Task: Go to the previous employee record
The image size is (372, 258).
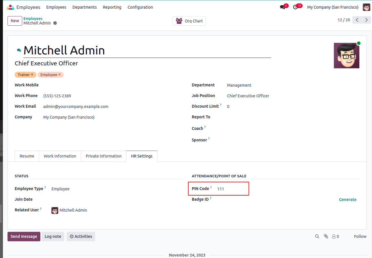Action: [357, 20]
